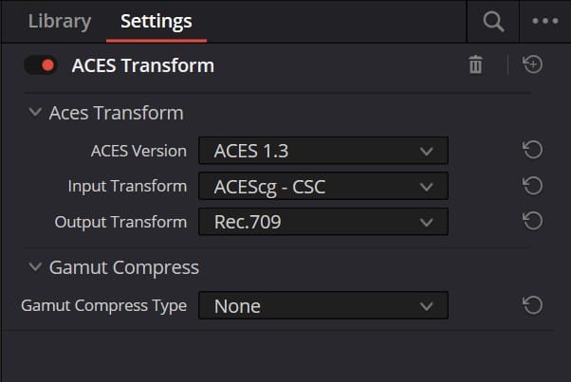Open the search magnifier icon

[493, 22]
